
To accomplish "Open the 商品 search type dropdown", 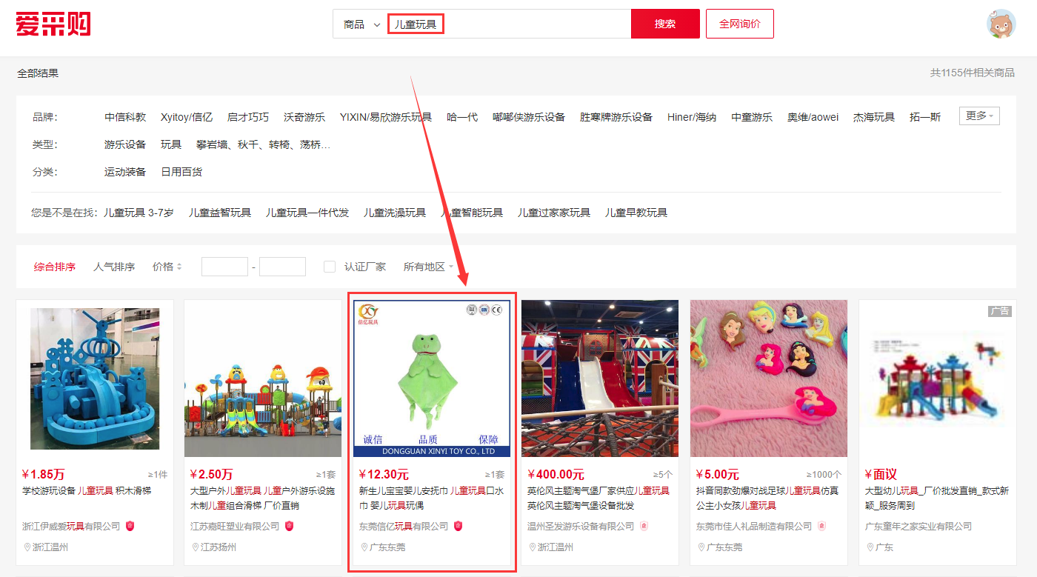I will (x=361, y=24).
